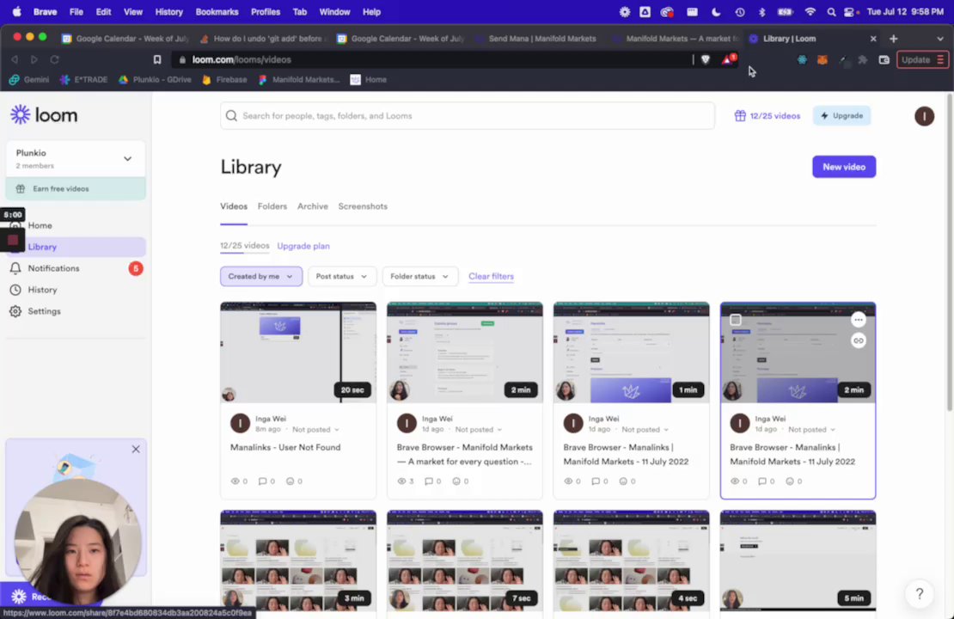
Task: Open Not posted dropdown on Manalinks - User Not Found
Action: point(315,430)
